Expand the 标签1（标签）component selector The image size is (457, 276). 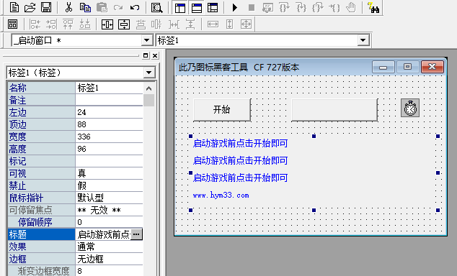pyautogui.click(x=148, y=73)
